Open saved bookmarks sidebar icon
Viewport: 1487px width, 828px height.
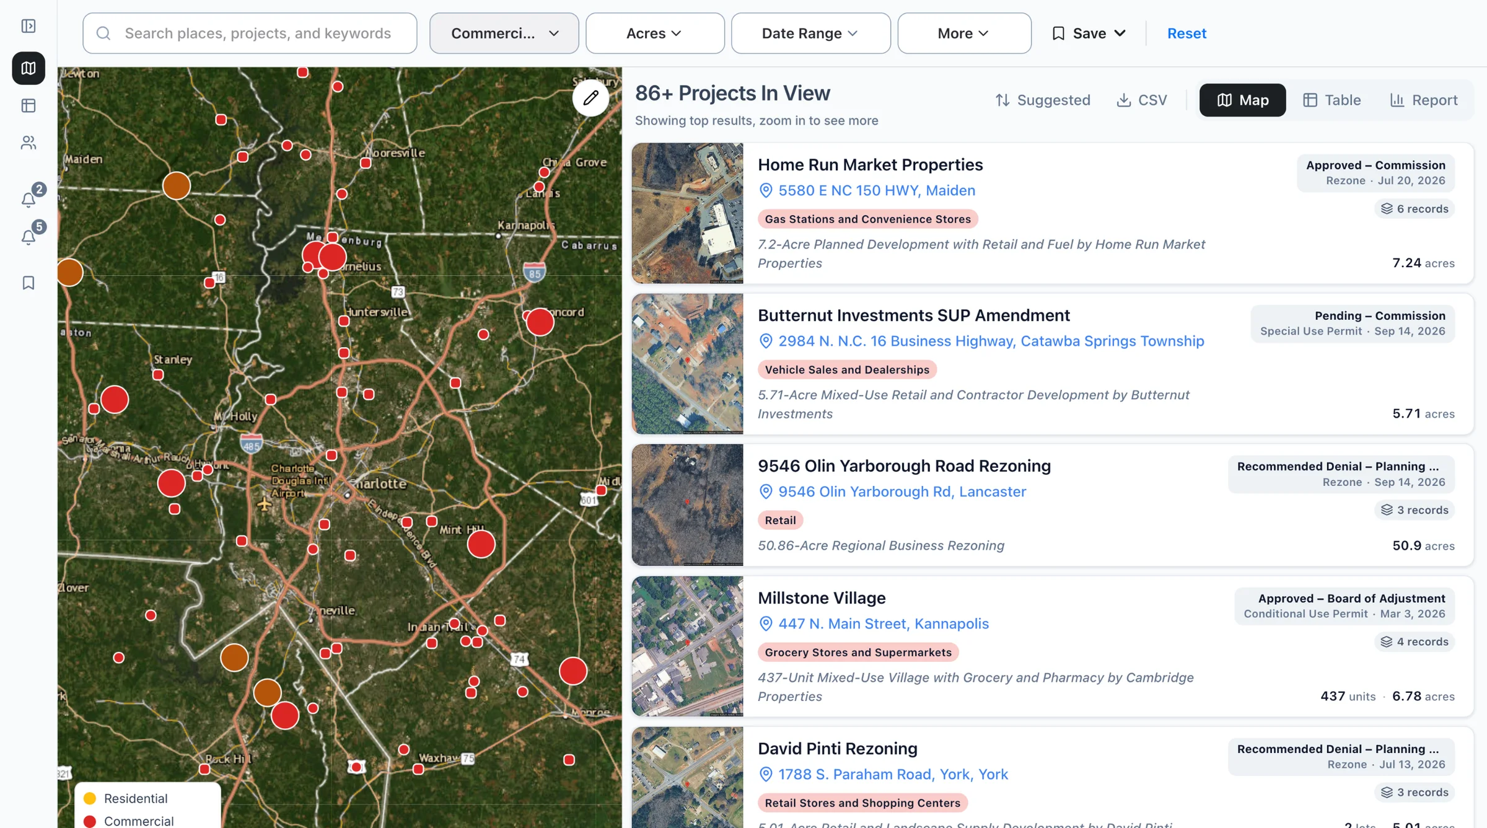tap(29, 283)
